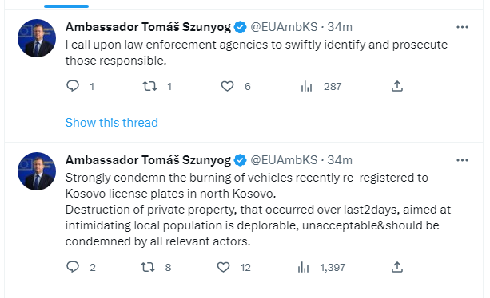Click Show this thread link

112,123
